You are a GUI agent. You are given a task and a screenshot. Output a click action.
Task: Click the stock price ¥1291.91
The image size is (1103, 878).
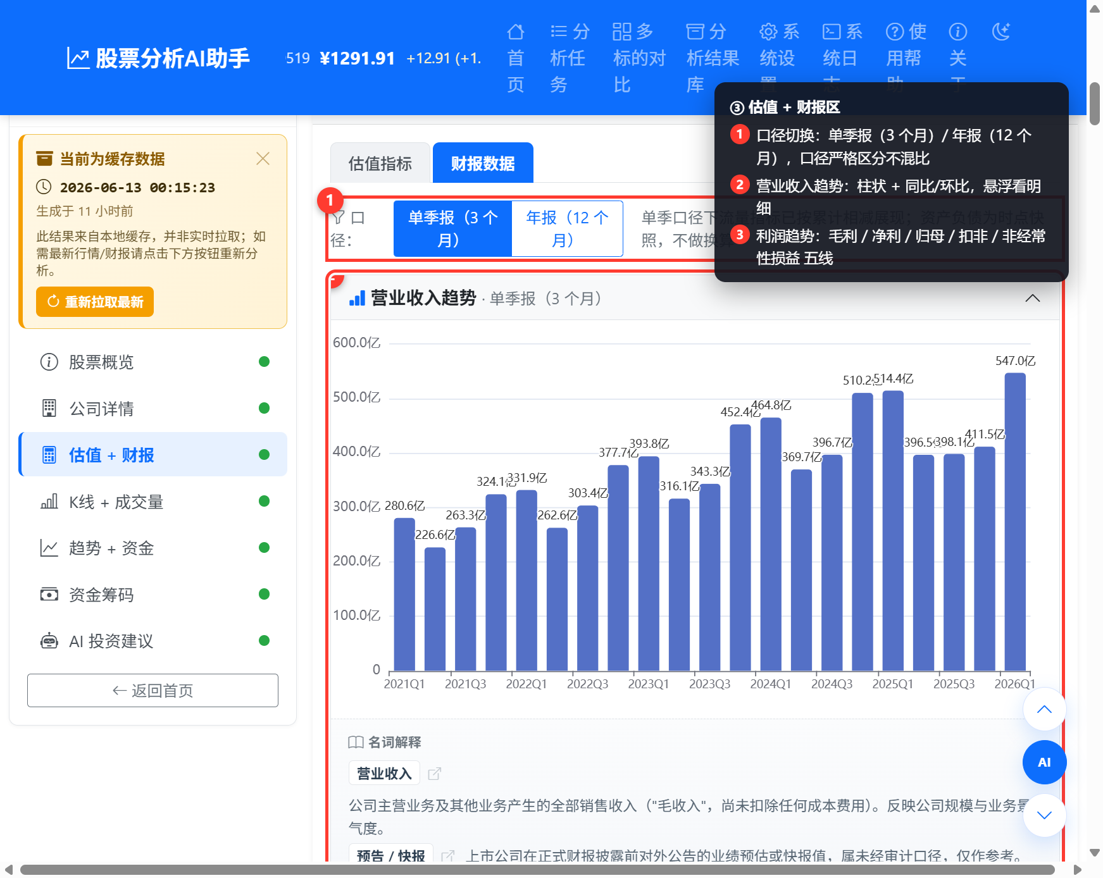(x=358, y=58)
